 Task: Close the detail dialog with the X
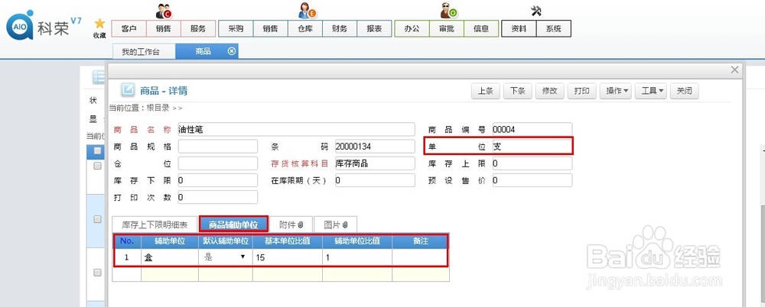click(734, 70)
